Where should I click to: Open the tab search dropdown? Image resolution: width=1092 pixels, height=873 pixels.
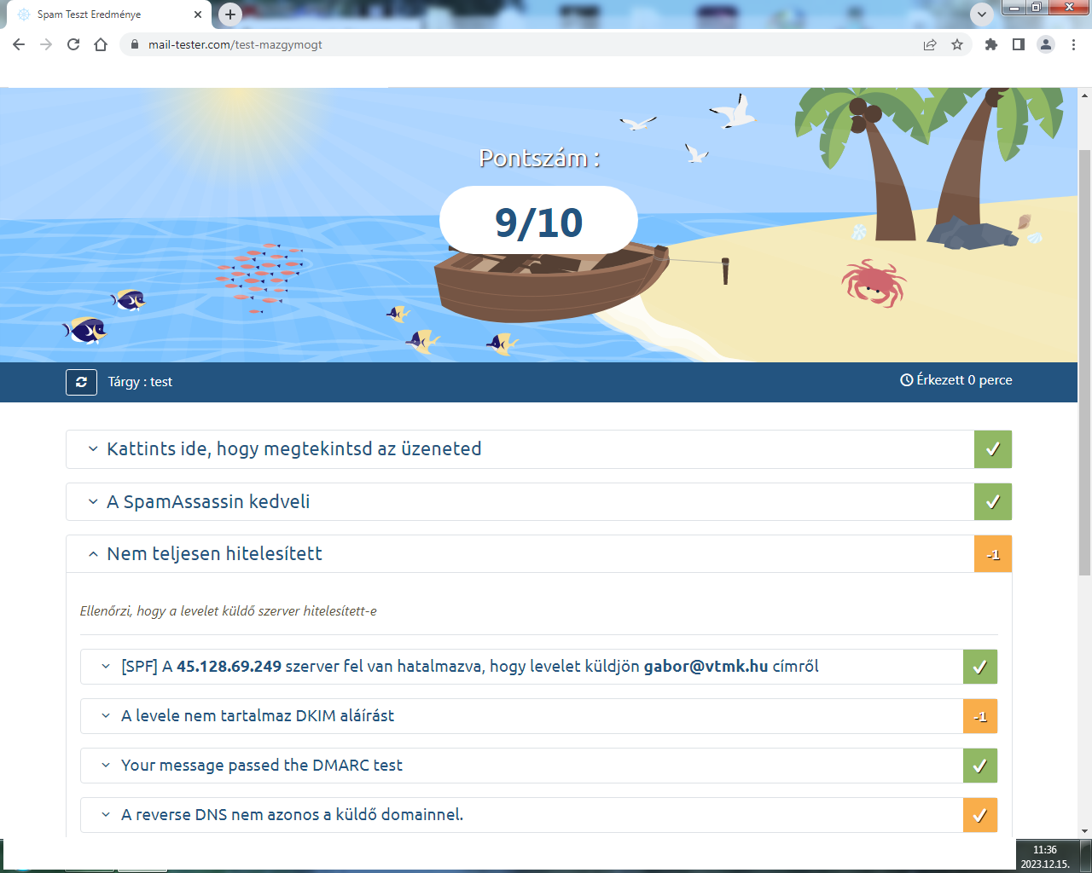(x=982, y=14)
